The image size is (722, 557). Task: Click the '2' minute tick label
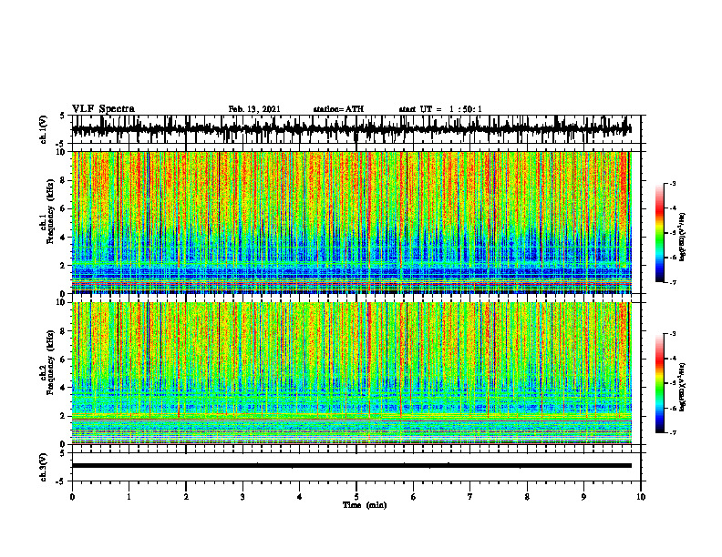(x=186, y=497)
